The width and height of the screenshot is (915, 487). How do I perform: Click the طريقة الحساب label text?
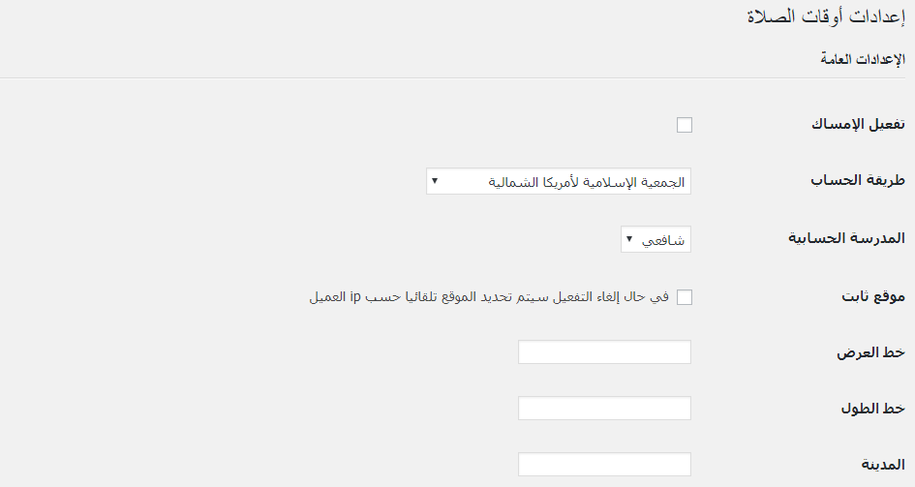pyautogui.click(x=857, y=181)
